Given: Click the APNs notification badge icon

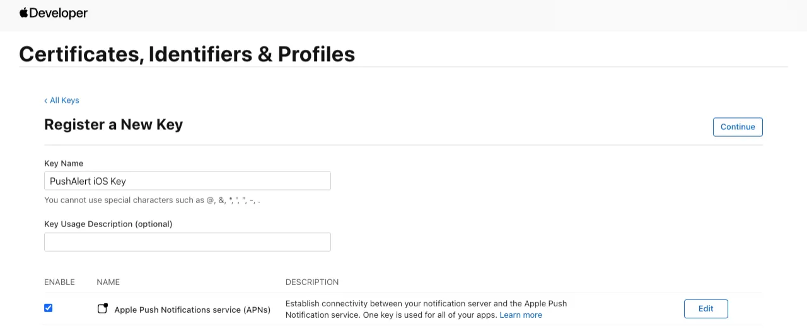Looking at the screenshot, I should coord(102,309).
